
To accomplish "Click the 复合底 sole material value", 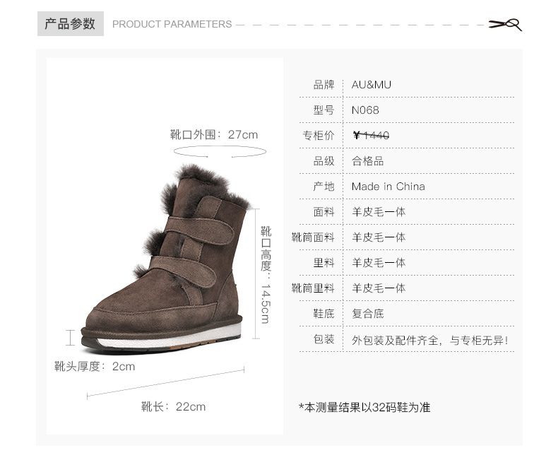I will pos(367,314).
